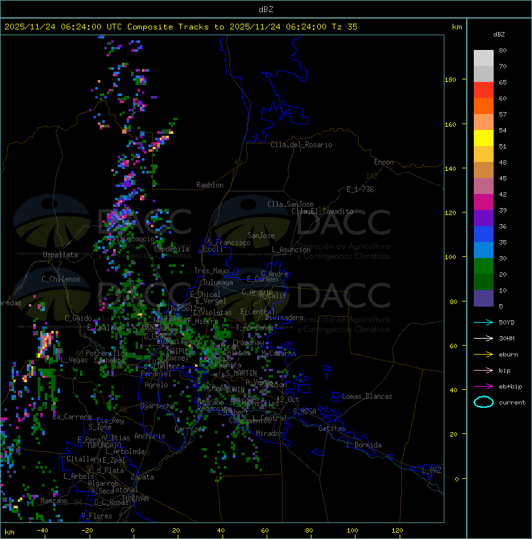Click the 'dBZ' title at window top
Image resolution: width=532 pixels, height=539 pixels.
(266, 9)
